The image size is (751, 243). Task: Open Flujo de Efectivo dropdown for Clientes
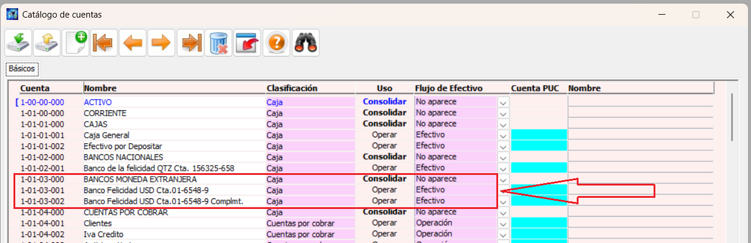(503, 224)
